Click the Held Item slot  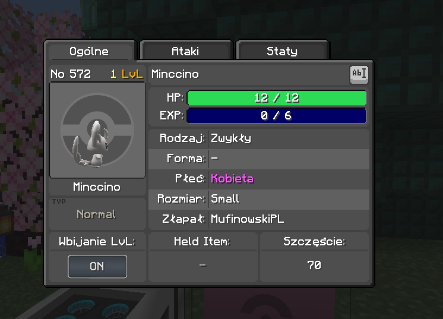[x=202, y=266]
